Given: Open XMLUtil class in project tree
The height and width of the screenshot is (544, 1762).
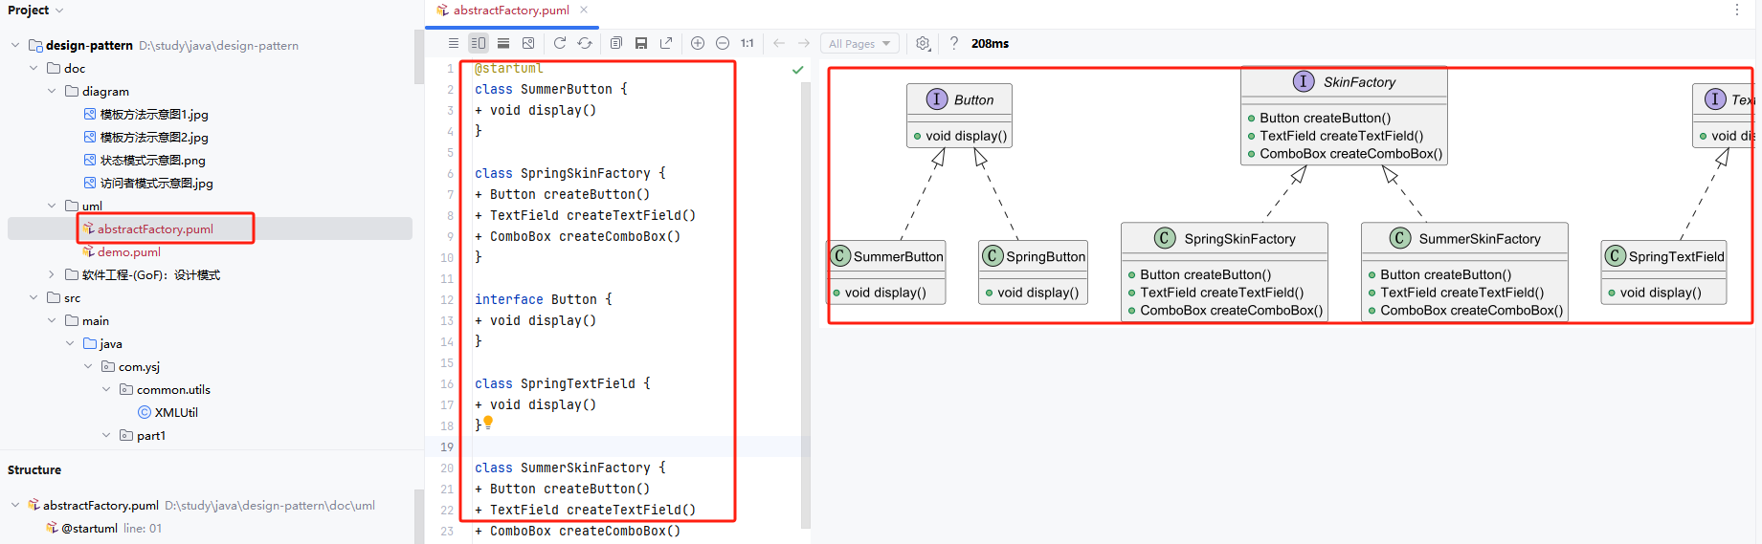Looking at the screenshot, I should point(175,413).
